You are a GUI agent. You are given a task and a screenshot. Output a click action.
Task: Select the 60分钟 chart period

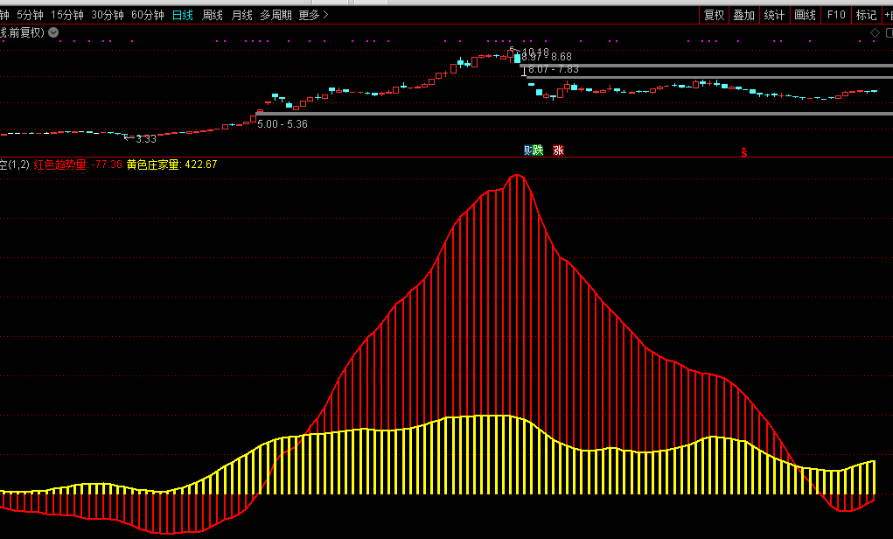pos(148,15)
